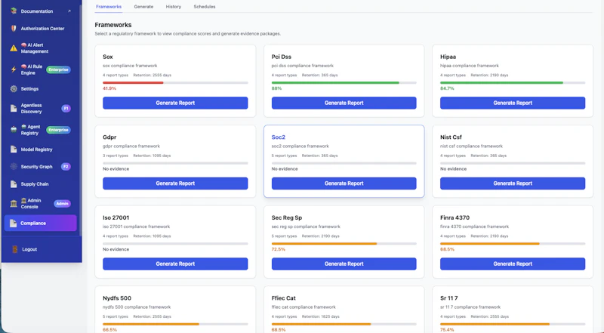Switch to the Generate tab
604x333 pixels.
pos(143,7)
